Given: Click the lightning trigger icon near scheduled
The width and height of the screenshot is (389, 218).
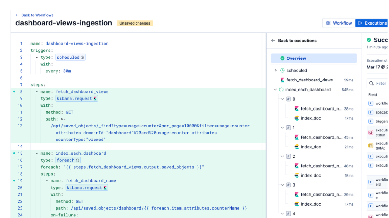Looking at the screenshot, I should pyautogui.click(x=275, y=70).
